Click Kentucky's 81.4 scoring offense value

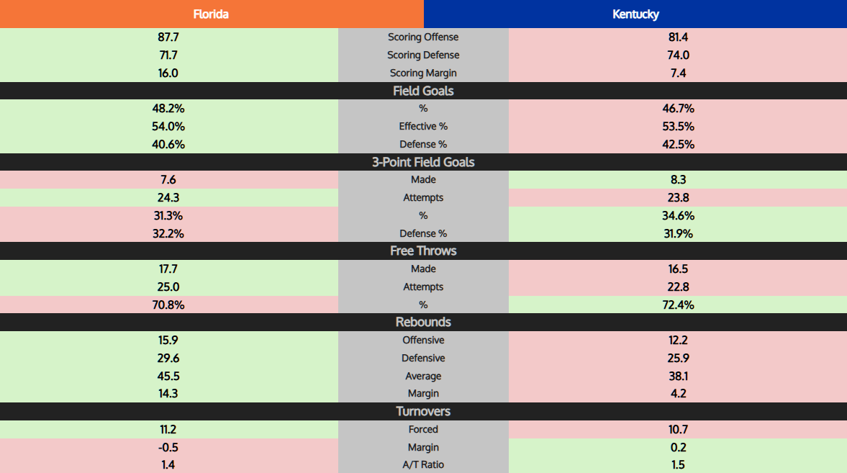677,37
